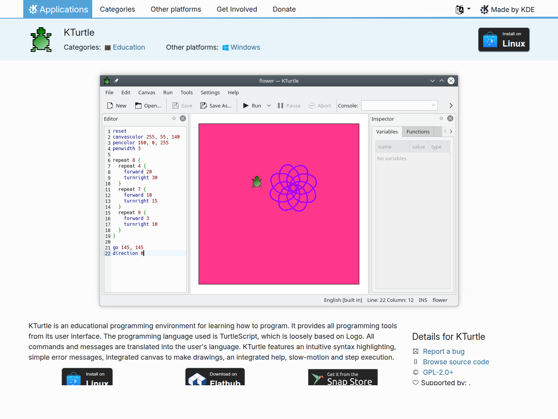Open the Applications nav item

click(58, 9)
